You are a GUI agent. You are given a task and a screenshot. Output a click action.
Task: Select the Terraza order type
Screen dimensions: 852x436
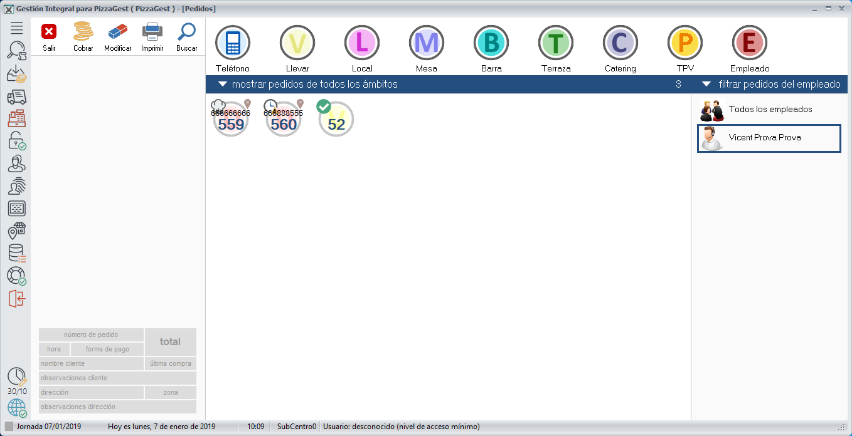coord(556,43)
